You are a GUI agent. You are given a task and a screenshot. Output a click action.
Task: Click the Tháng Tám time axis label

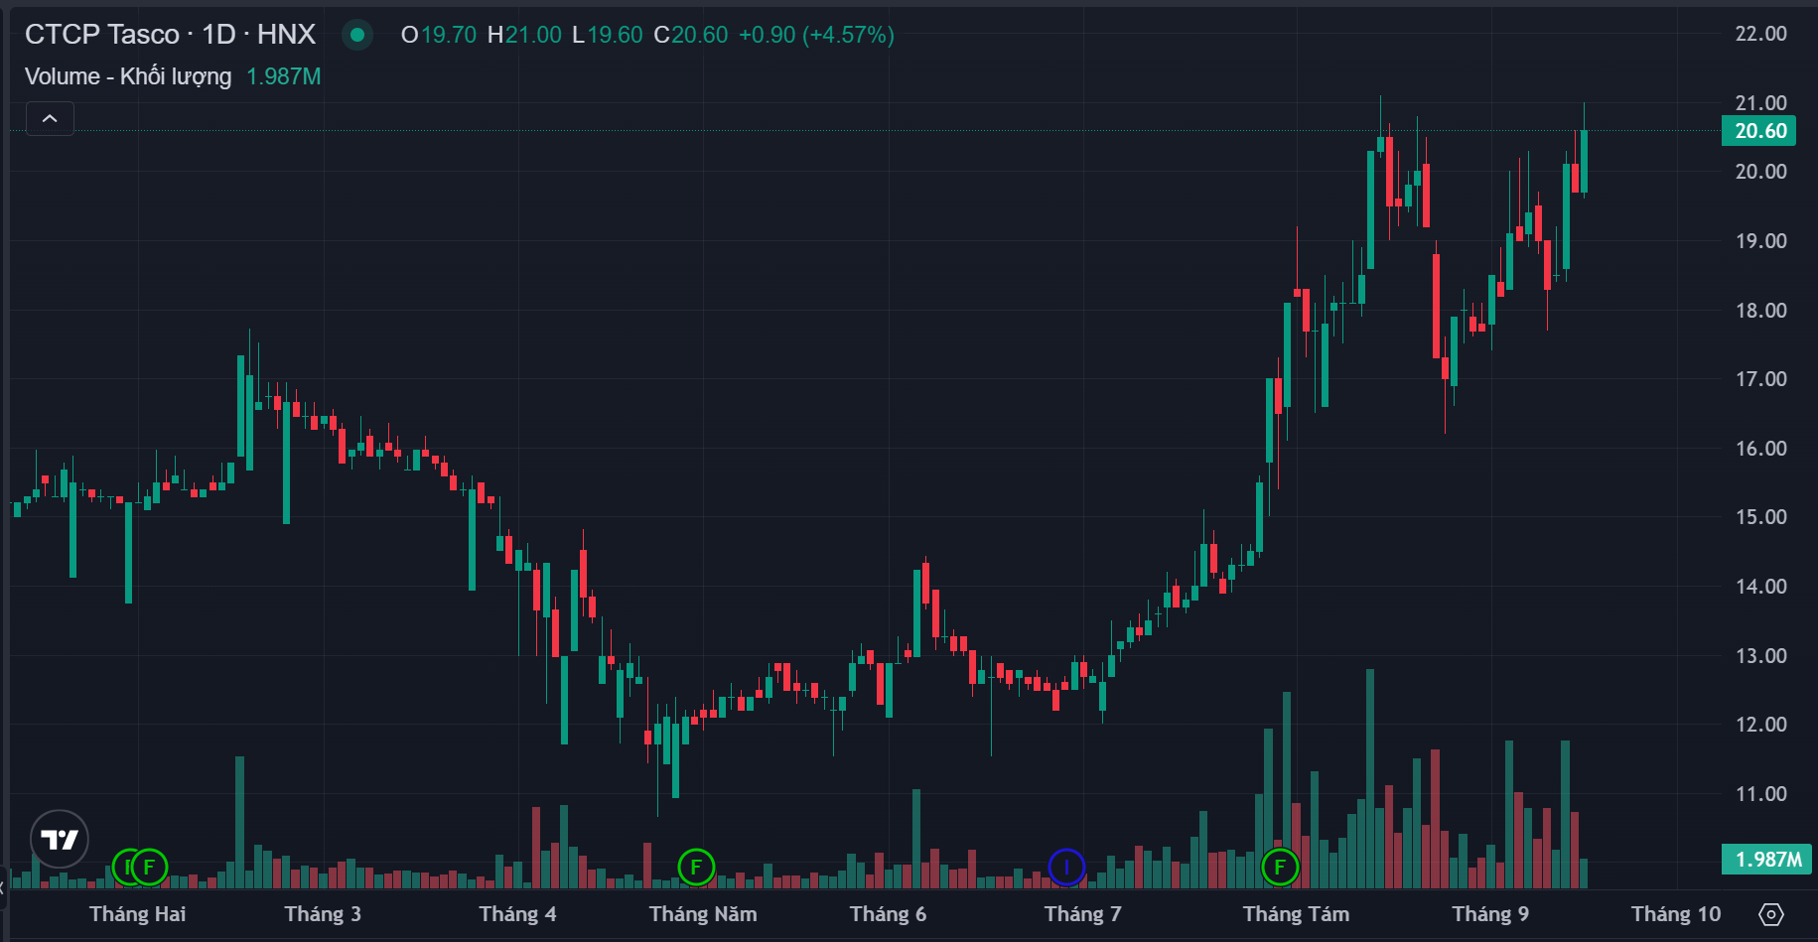[1296, 914]
